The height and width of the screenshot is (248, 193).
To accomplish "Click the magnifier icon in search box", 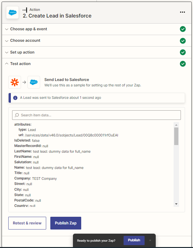I will (x=17, y=115).
